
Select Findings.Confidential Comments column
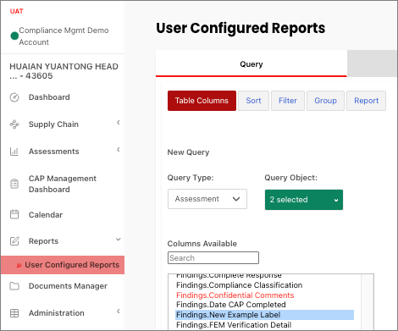pos(235,295)
